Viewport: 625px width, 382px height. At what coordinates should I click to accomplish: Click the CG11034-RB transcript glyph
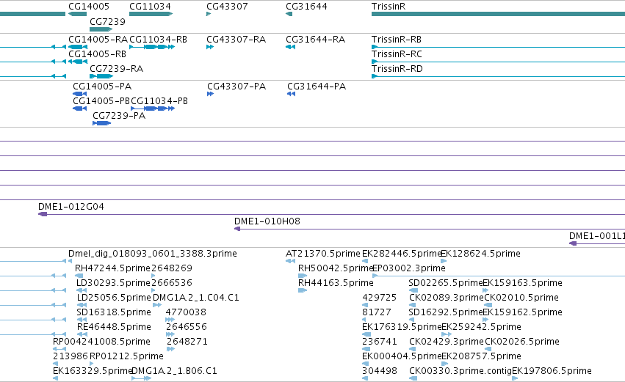click(152, 47)
